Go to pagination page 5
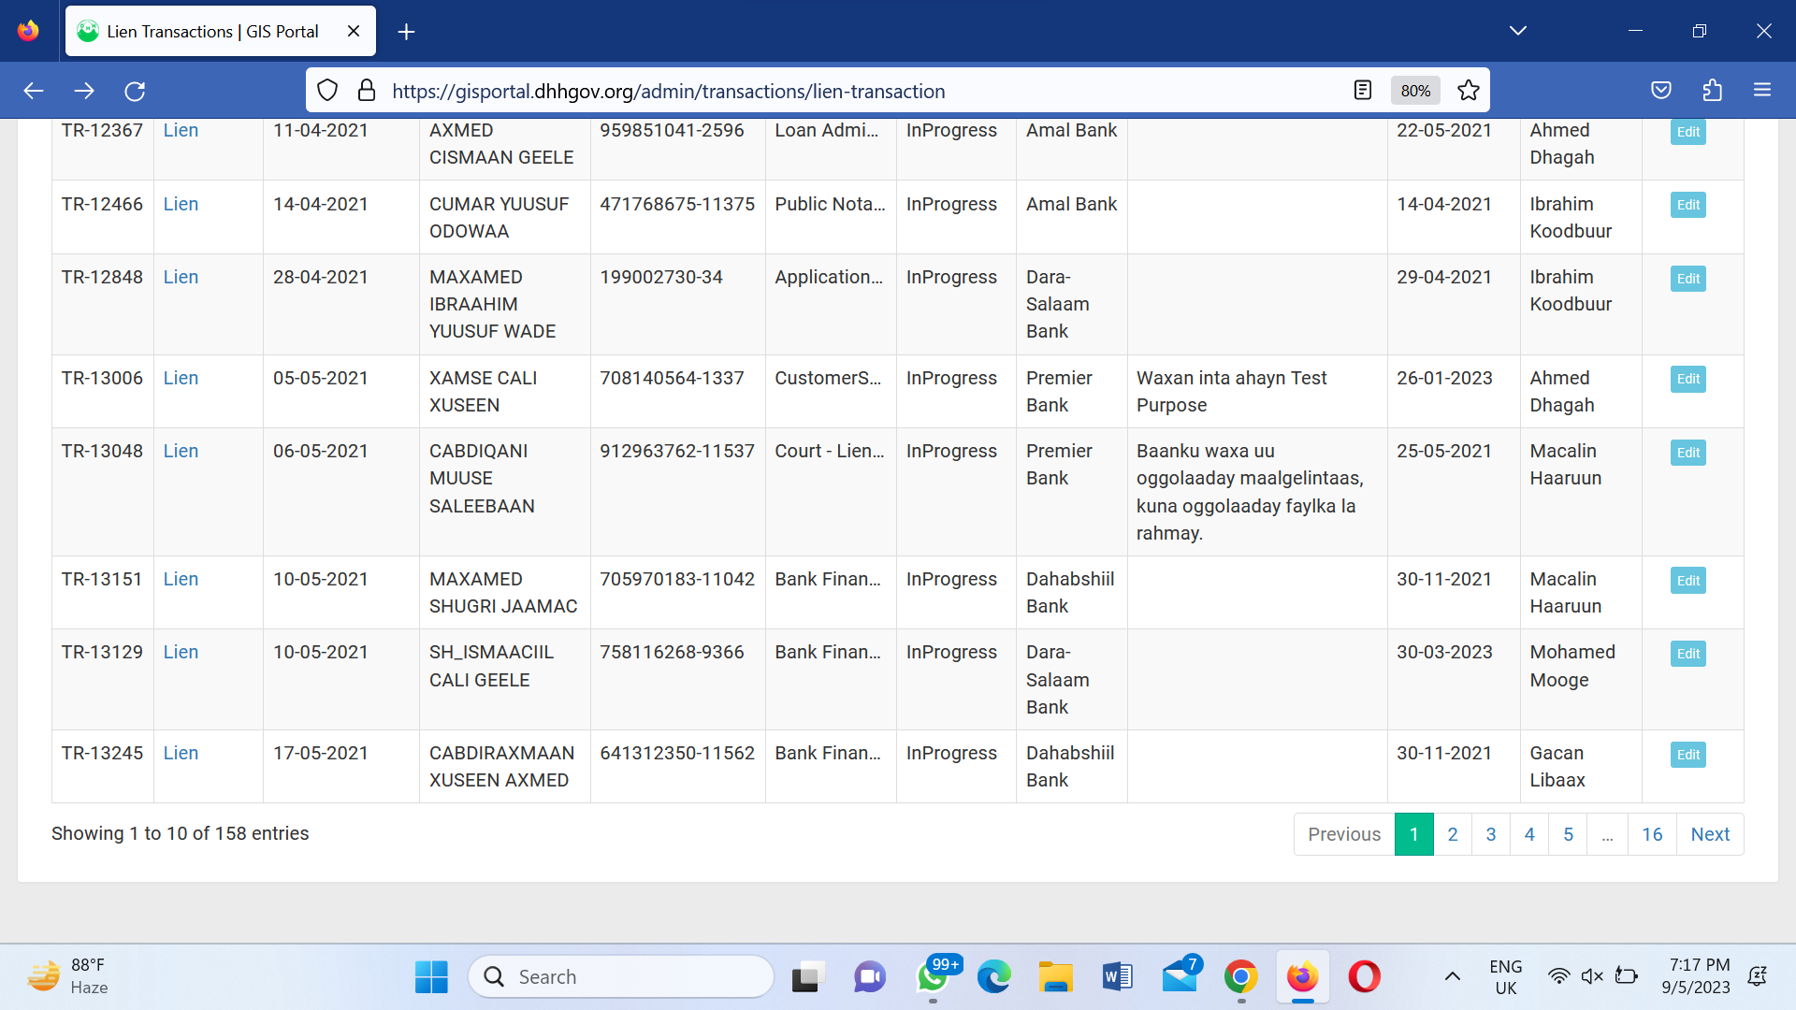 1568,834
